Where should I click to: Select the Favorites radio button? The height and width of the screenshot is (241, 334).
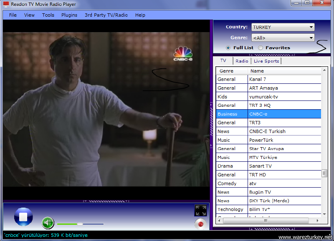coord(261,48)
